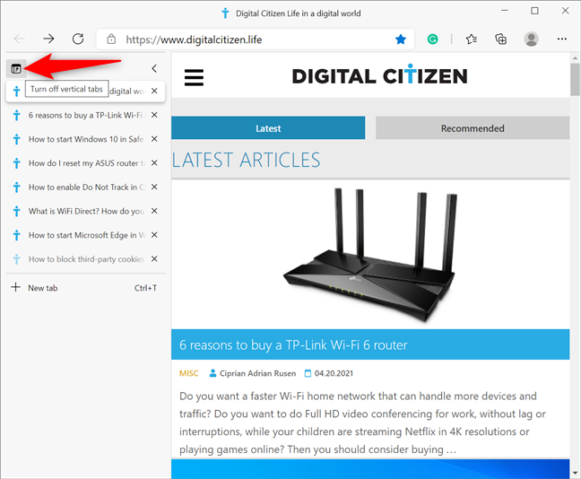Open the Collections icon
The height and width of the screenshot is (479, 581).
[x=501, y=39]
